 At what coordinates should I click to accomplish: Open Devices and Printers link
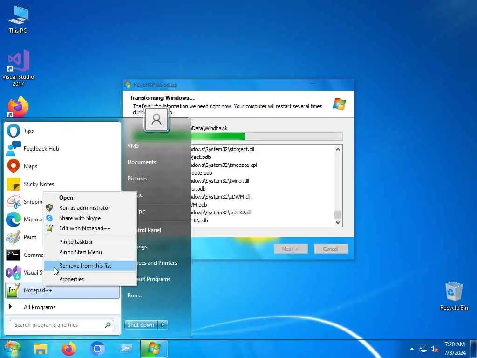(x=157, y=263)
